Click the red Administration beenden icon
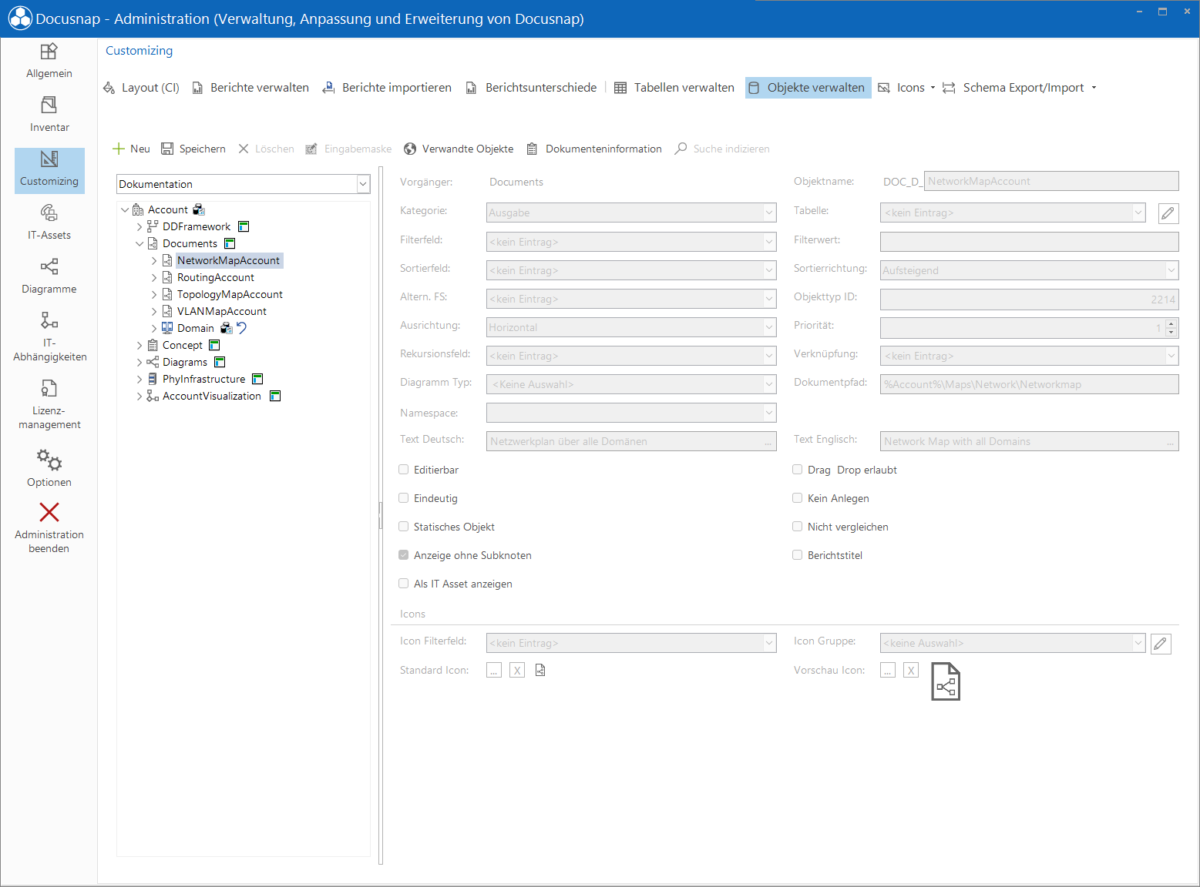1200x887 pixels. (x=49, y=512)
